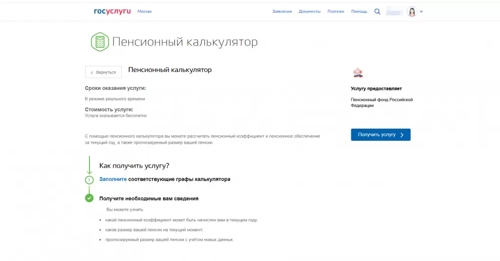Image resolution: width=500 pixels, height=261 pixels.
Task: Open the Платежи menu item
Action: [x=336, y=11]
